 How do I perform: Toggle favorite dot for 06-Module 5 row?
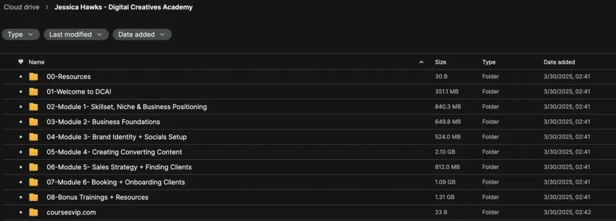click(x=21, y=168)
